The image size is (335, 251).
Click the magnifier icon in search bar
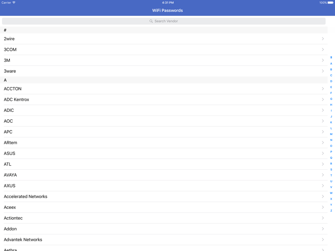pyautogui.click(x=151, y=21)
